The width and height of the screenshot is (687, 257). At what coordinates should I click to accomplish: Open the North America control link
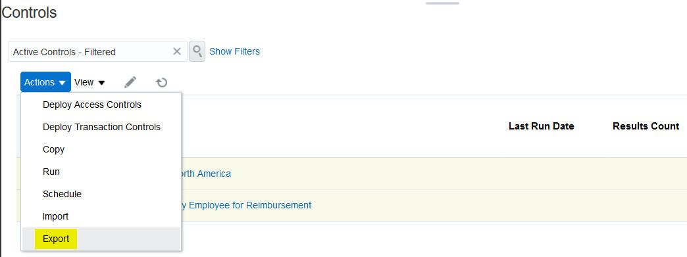203,174
